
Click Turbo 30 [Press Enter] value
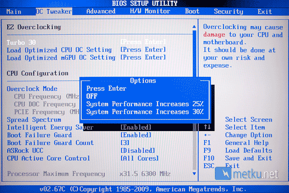[143, 42]
